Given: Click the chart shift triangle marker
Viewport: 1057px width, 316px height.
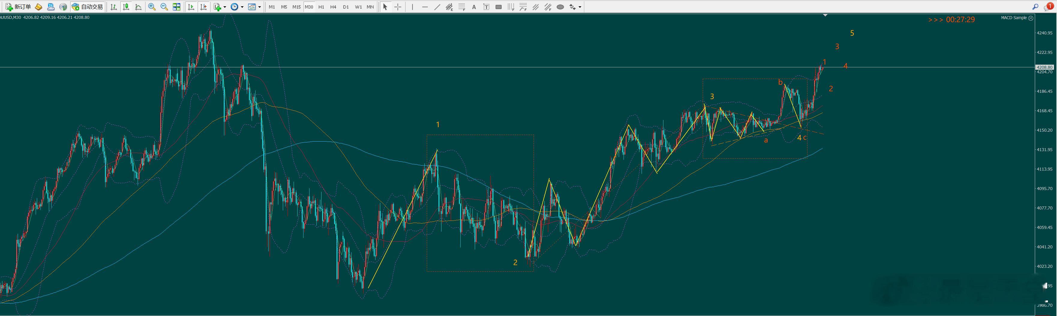Looking at the screenshot, I should (825, 15).
